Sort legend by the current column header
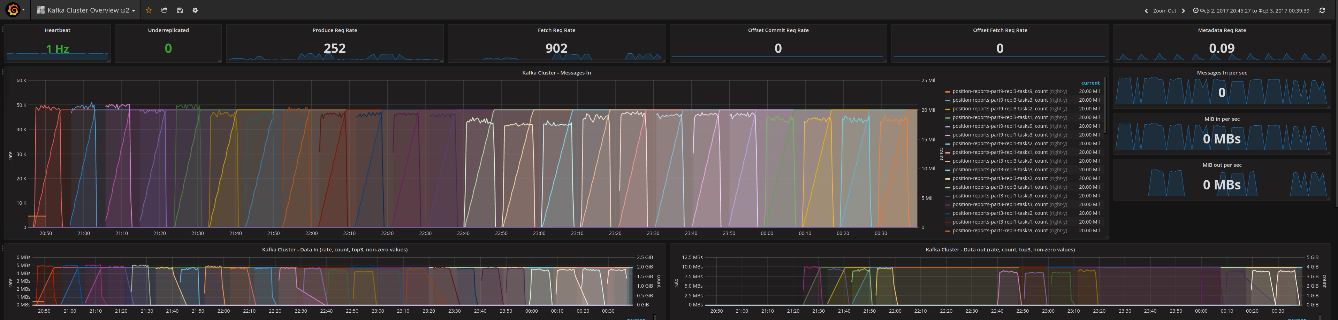This screenshot has width=1338, height=320. (1090, 83)
